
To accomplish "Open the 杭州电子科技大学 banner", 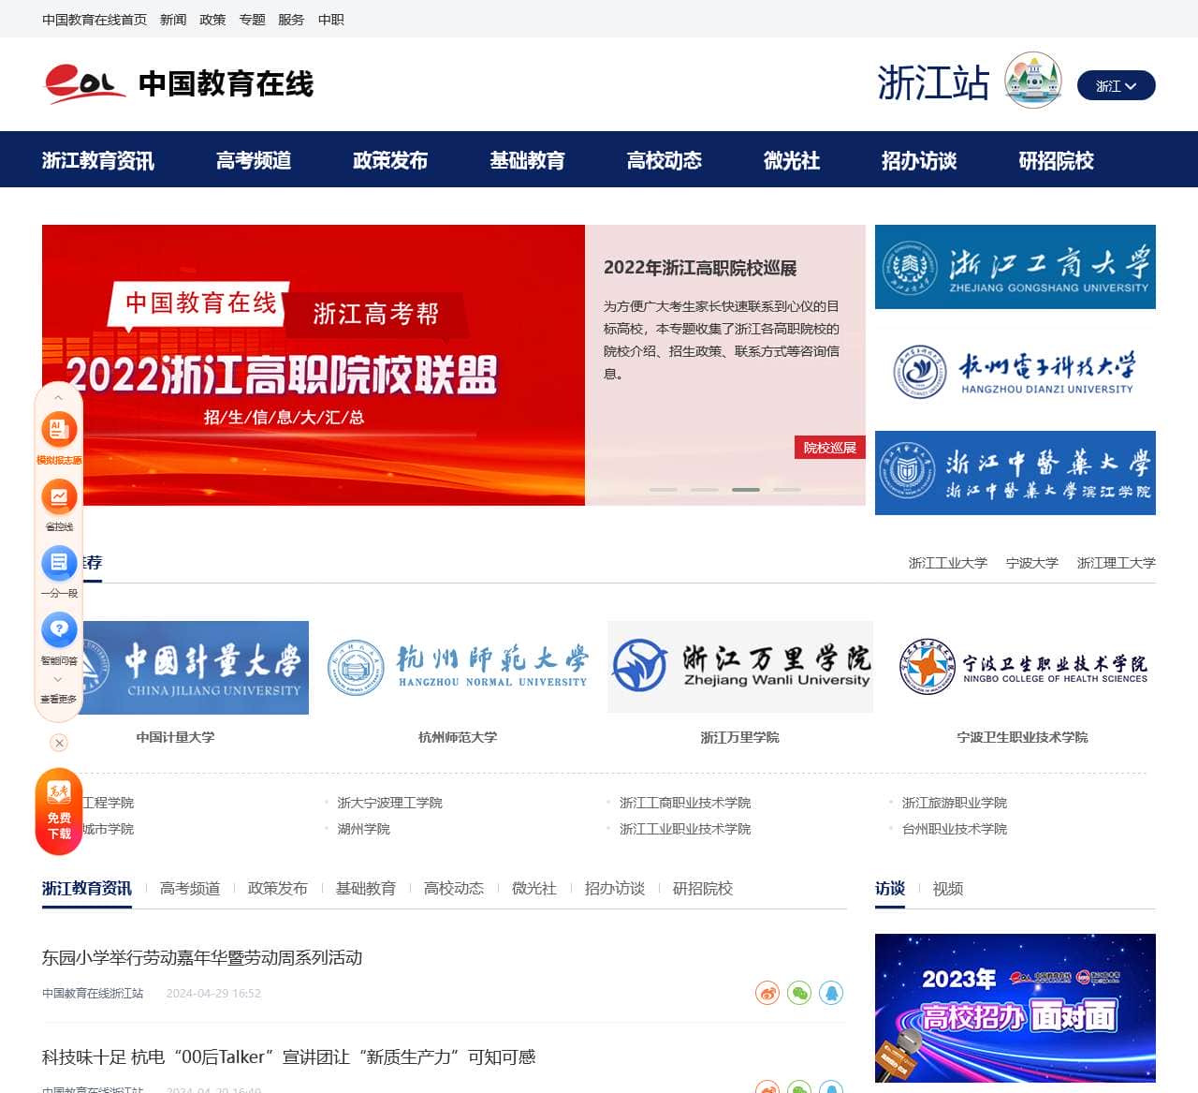I will coord(1015,370).
